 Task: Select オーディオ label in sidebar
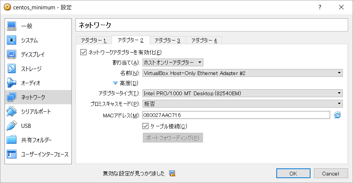(x=30, y=83)
